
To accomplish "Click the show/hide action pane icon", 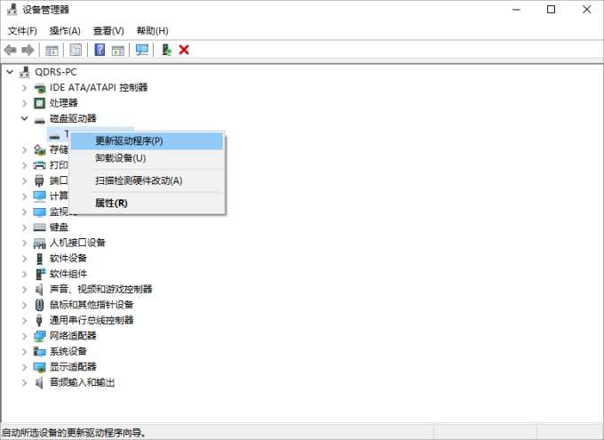I will 118,50.
